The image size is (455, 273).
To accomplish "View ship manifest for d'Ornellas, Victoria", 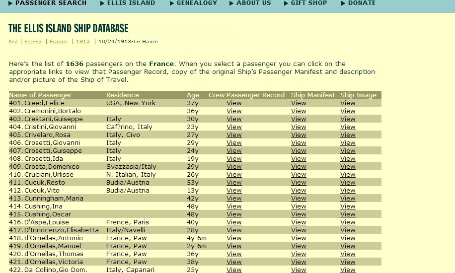I will 299,262.
